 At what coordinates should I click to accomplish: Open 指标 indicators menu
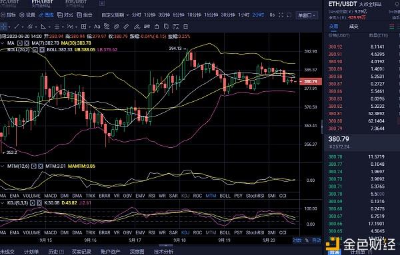8,15
